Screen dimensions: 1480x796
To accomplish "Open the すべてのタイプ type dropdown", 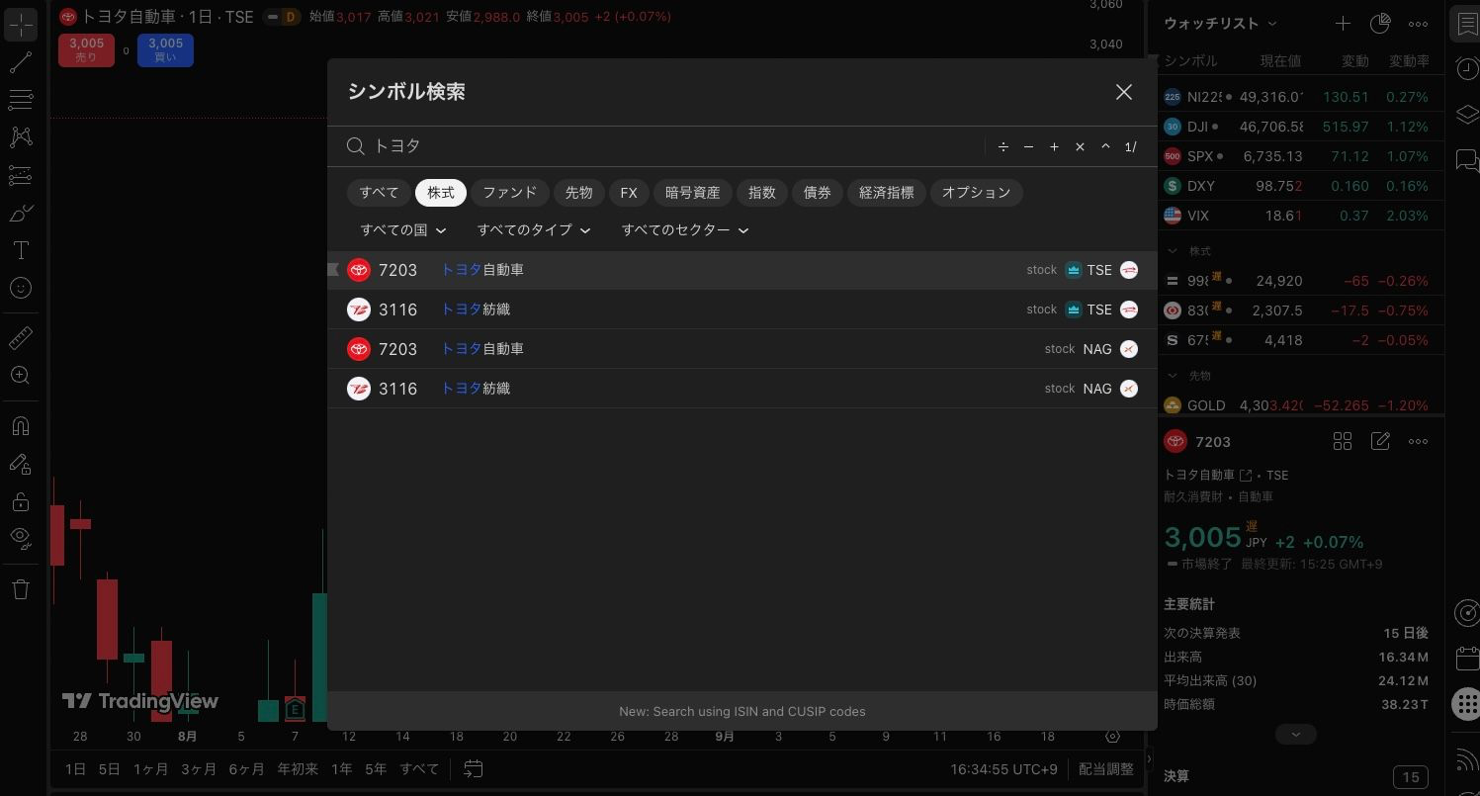I will tap(534, 230).
